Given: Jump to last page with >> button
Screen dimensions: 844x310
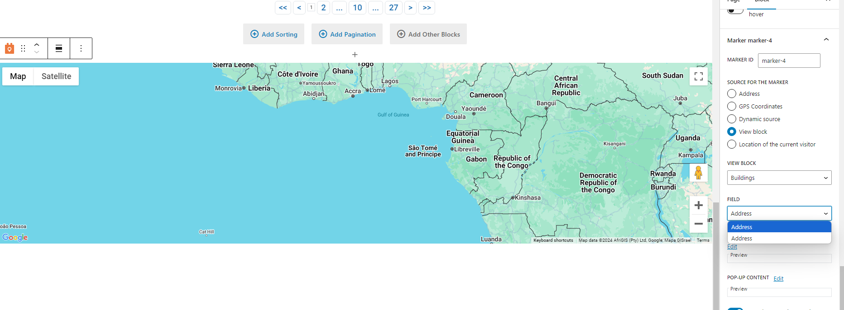Looking at the screenshot, I should coord(427,8).
